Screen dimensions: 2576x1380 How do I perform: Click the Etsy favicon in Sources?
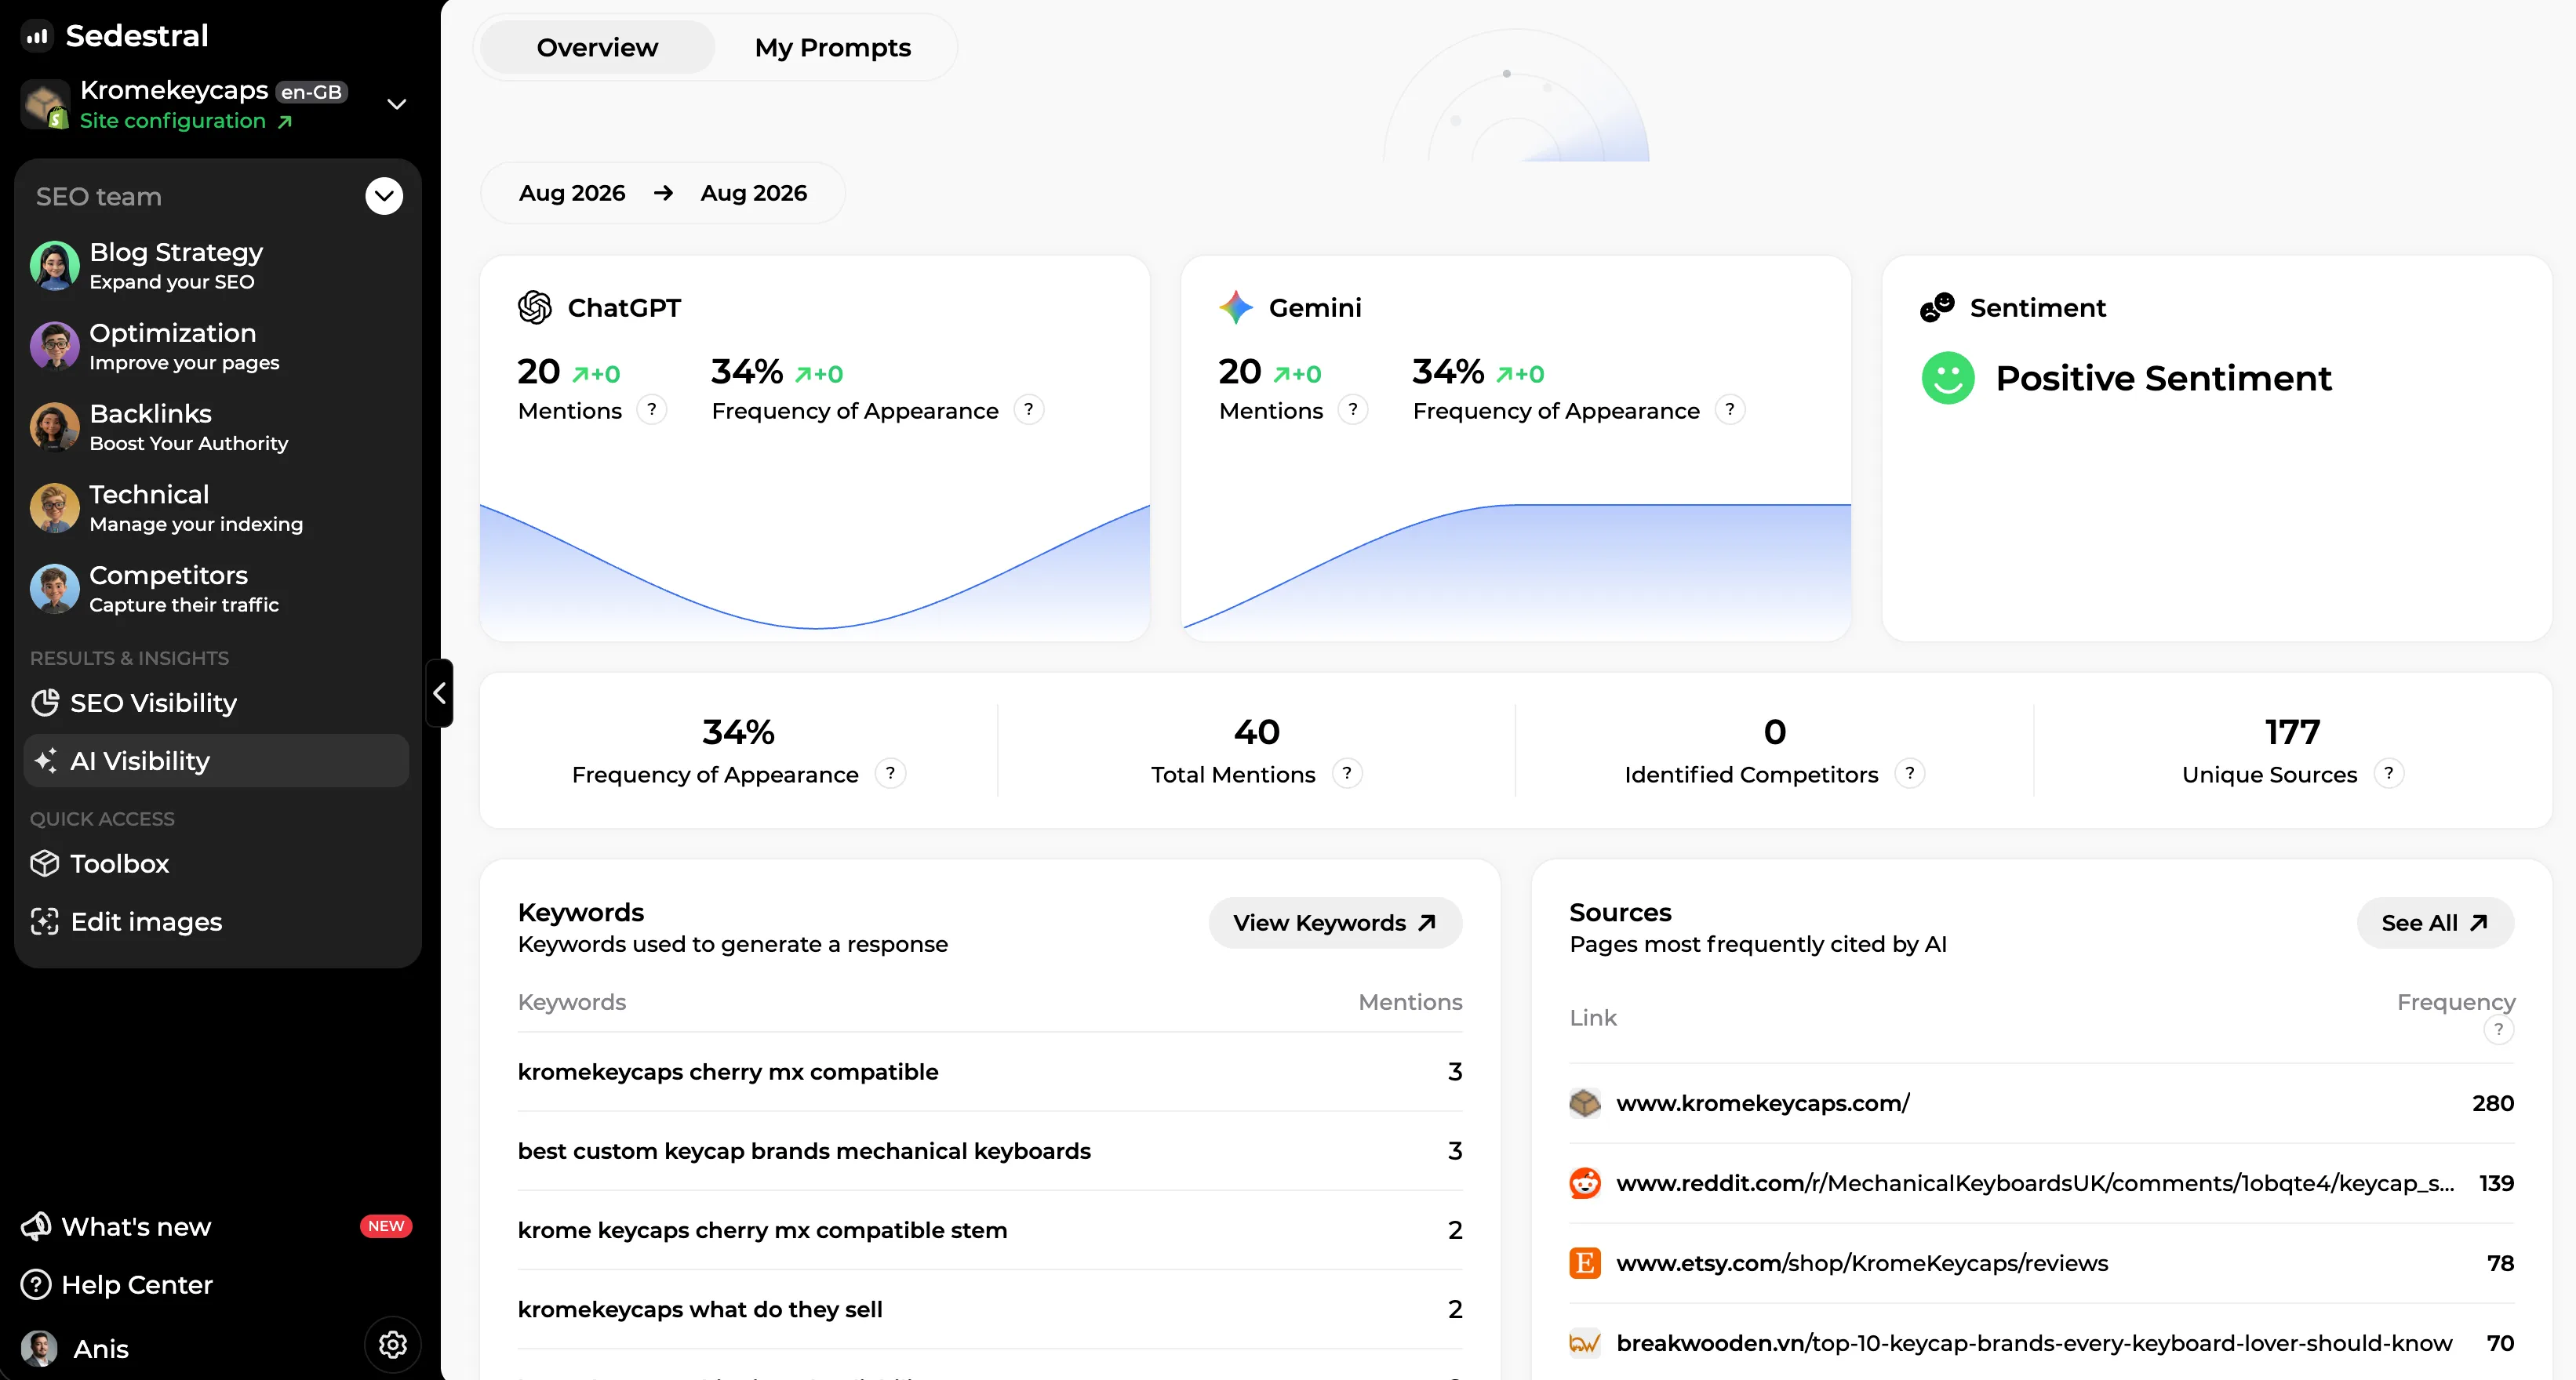[1585, 1263]
